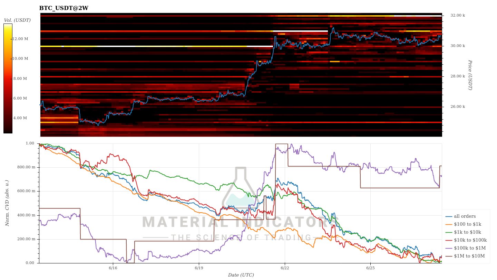
Task: Click the 6/25 date tick label
Action: [370, 268]
